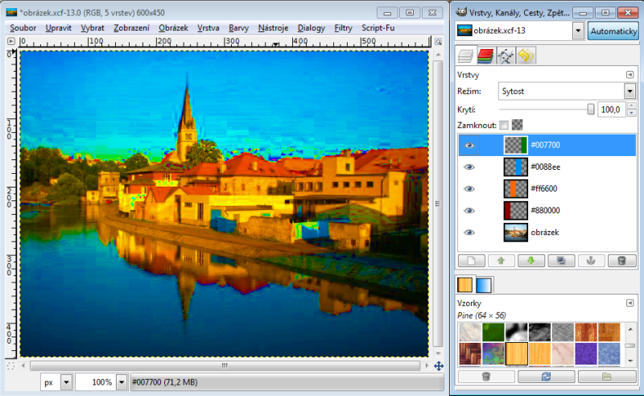Screen dimensions: 644x396
Task: Click the navigation cross icon below the canvas
Action: pyautogui.click(x=439, y=365)
